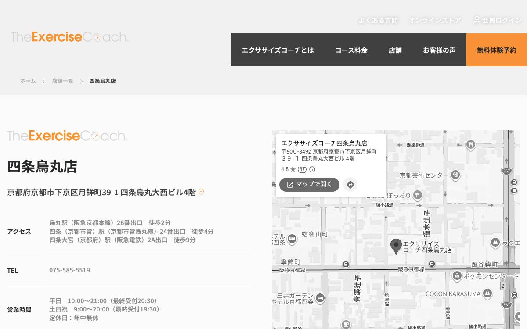
Task: Click 三井ガーデンホテル京都四条 hotel icon
Action: coord(320,298)
